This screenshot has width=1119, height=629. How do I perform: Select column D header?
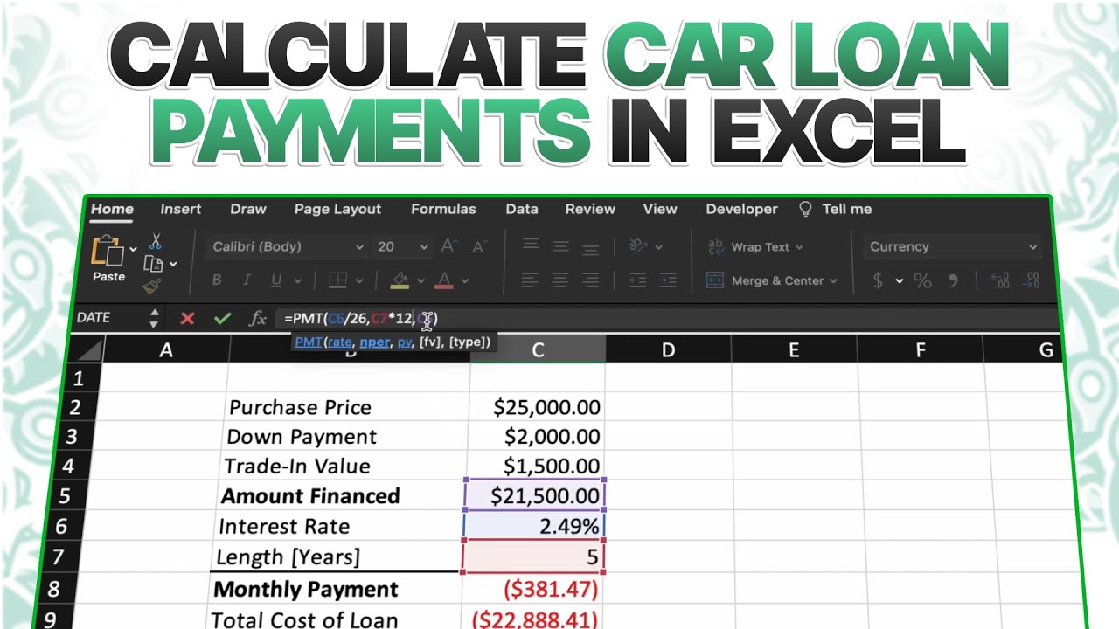pos(668,350)
